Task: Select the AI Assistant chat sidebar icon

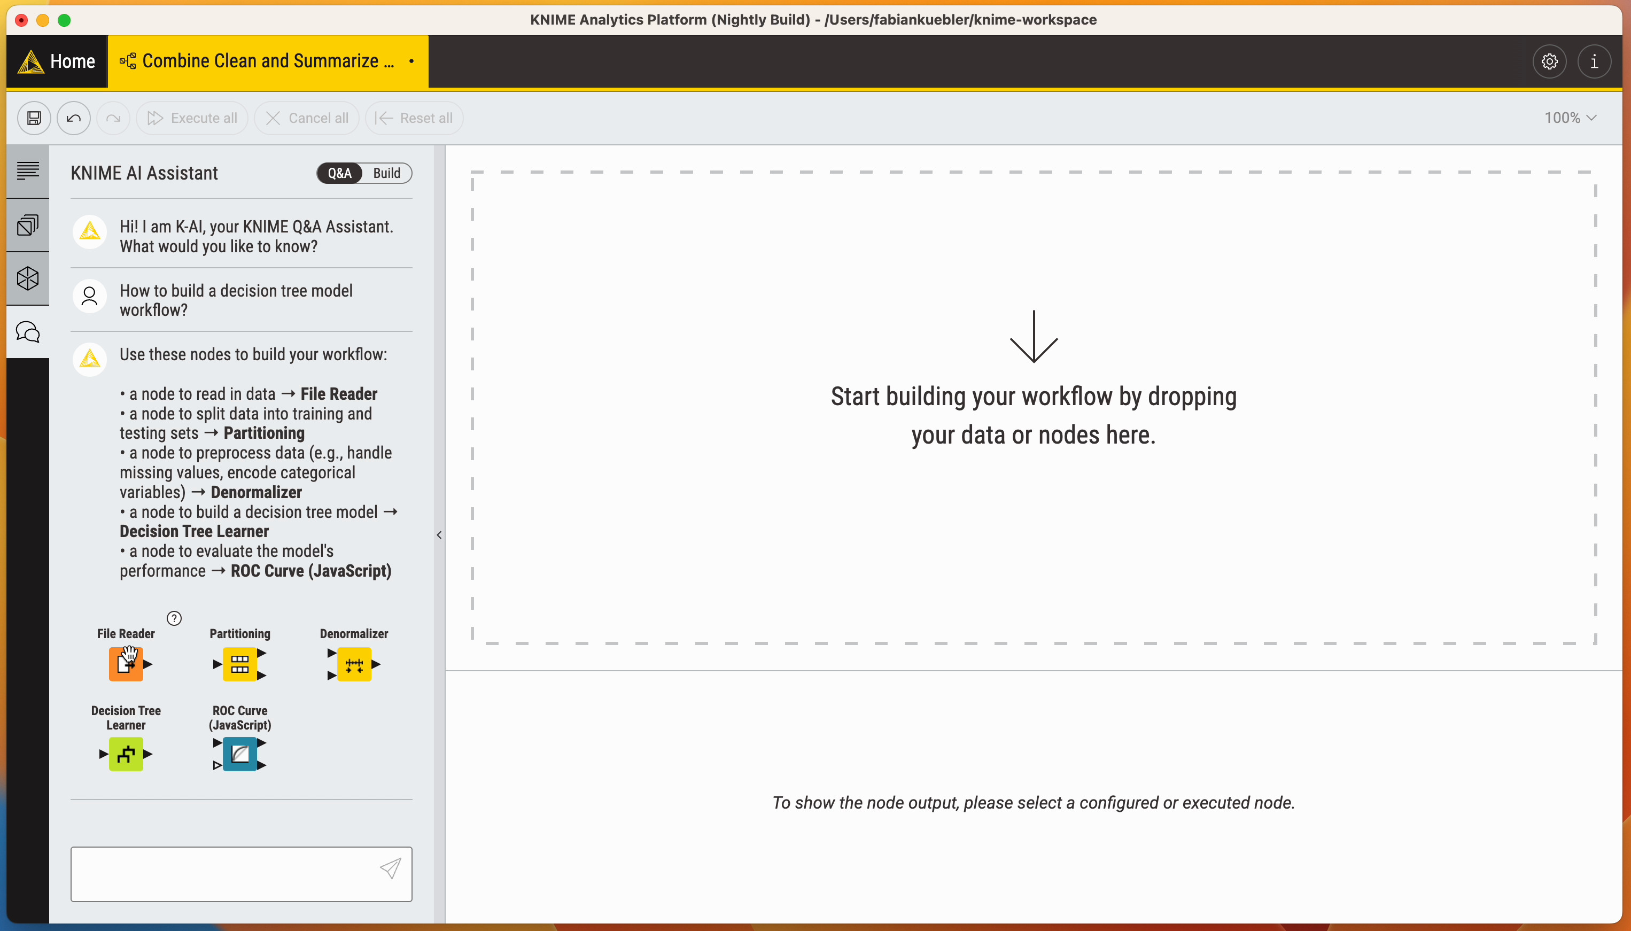Action: [x=27, y=332]
